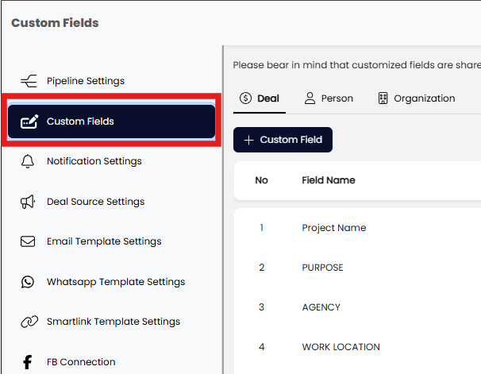Viewport: 481px width, 374px height.
Task: Click the No column header
Action: click(x=261, y=180)
